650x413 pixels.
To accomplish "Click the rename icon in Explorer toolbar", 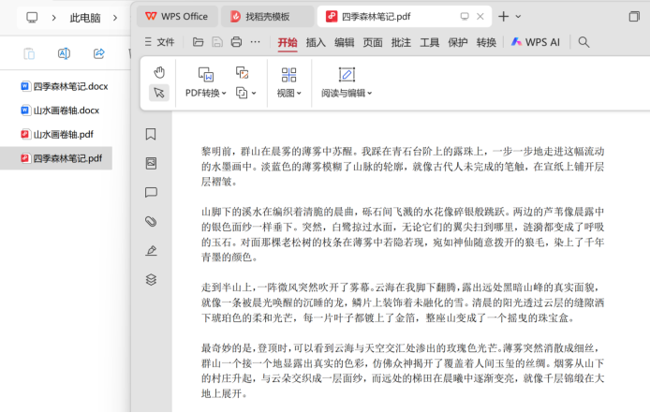I will click(x=64, y=53).
